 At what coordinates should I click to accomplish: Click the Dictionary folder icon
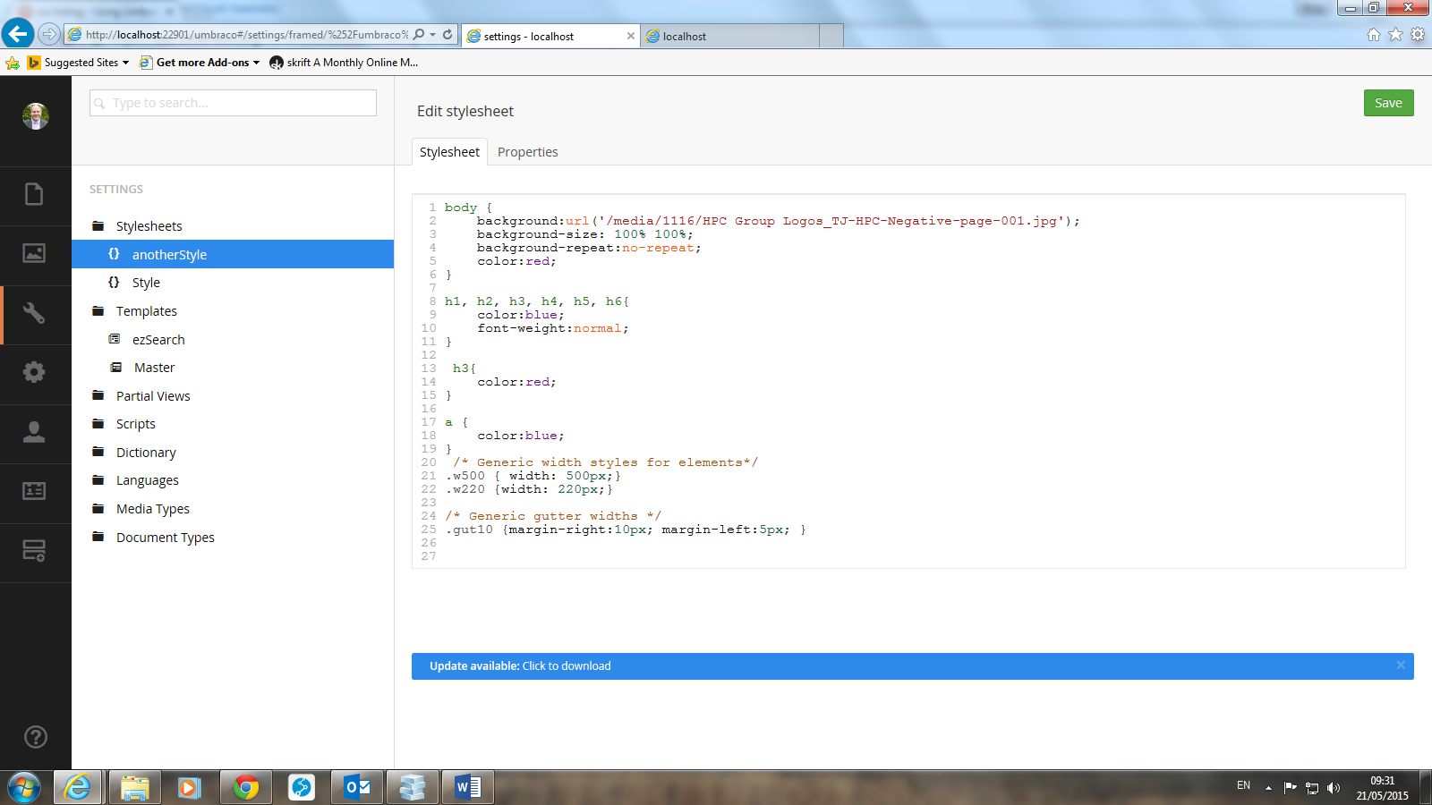[98, 452]
